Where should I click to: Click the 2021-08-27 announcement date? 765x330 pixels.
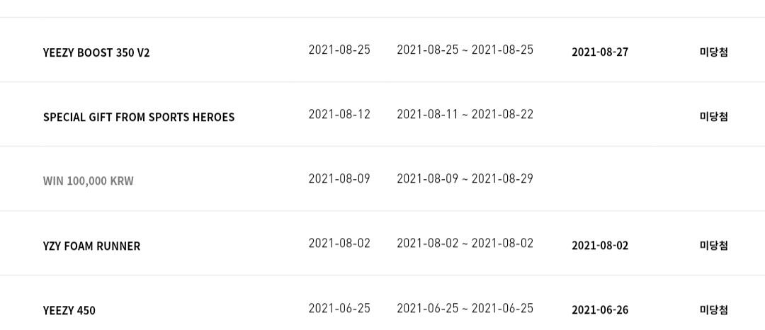pos(600,52)
